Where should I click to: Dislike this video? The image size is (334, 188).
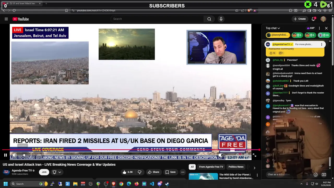coord(140,172)
